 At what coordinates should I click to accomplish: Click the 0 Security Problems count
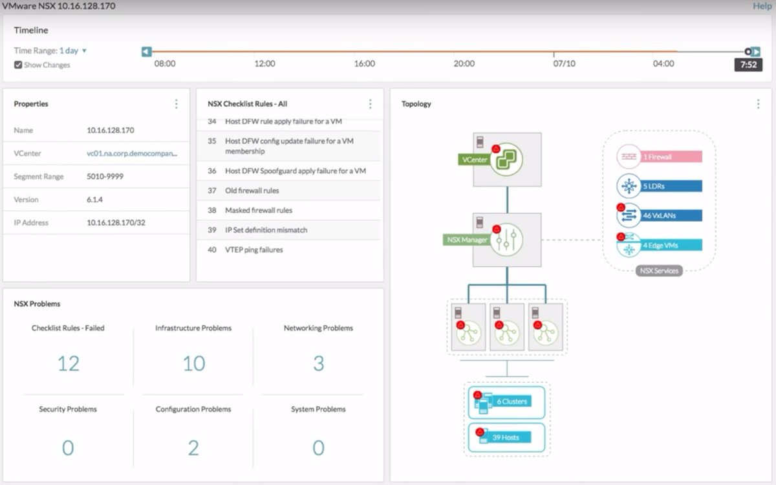coord(68,447)
